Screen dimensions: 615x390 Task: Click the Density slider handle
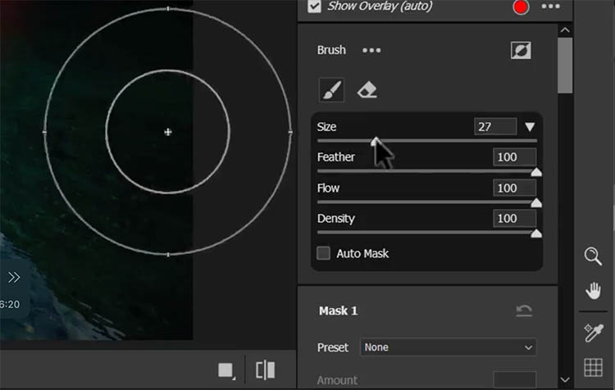(536, 234)
